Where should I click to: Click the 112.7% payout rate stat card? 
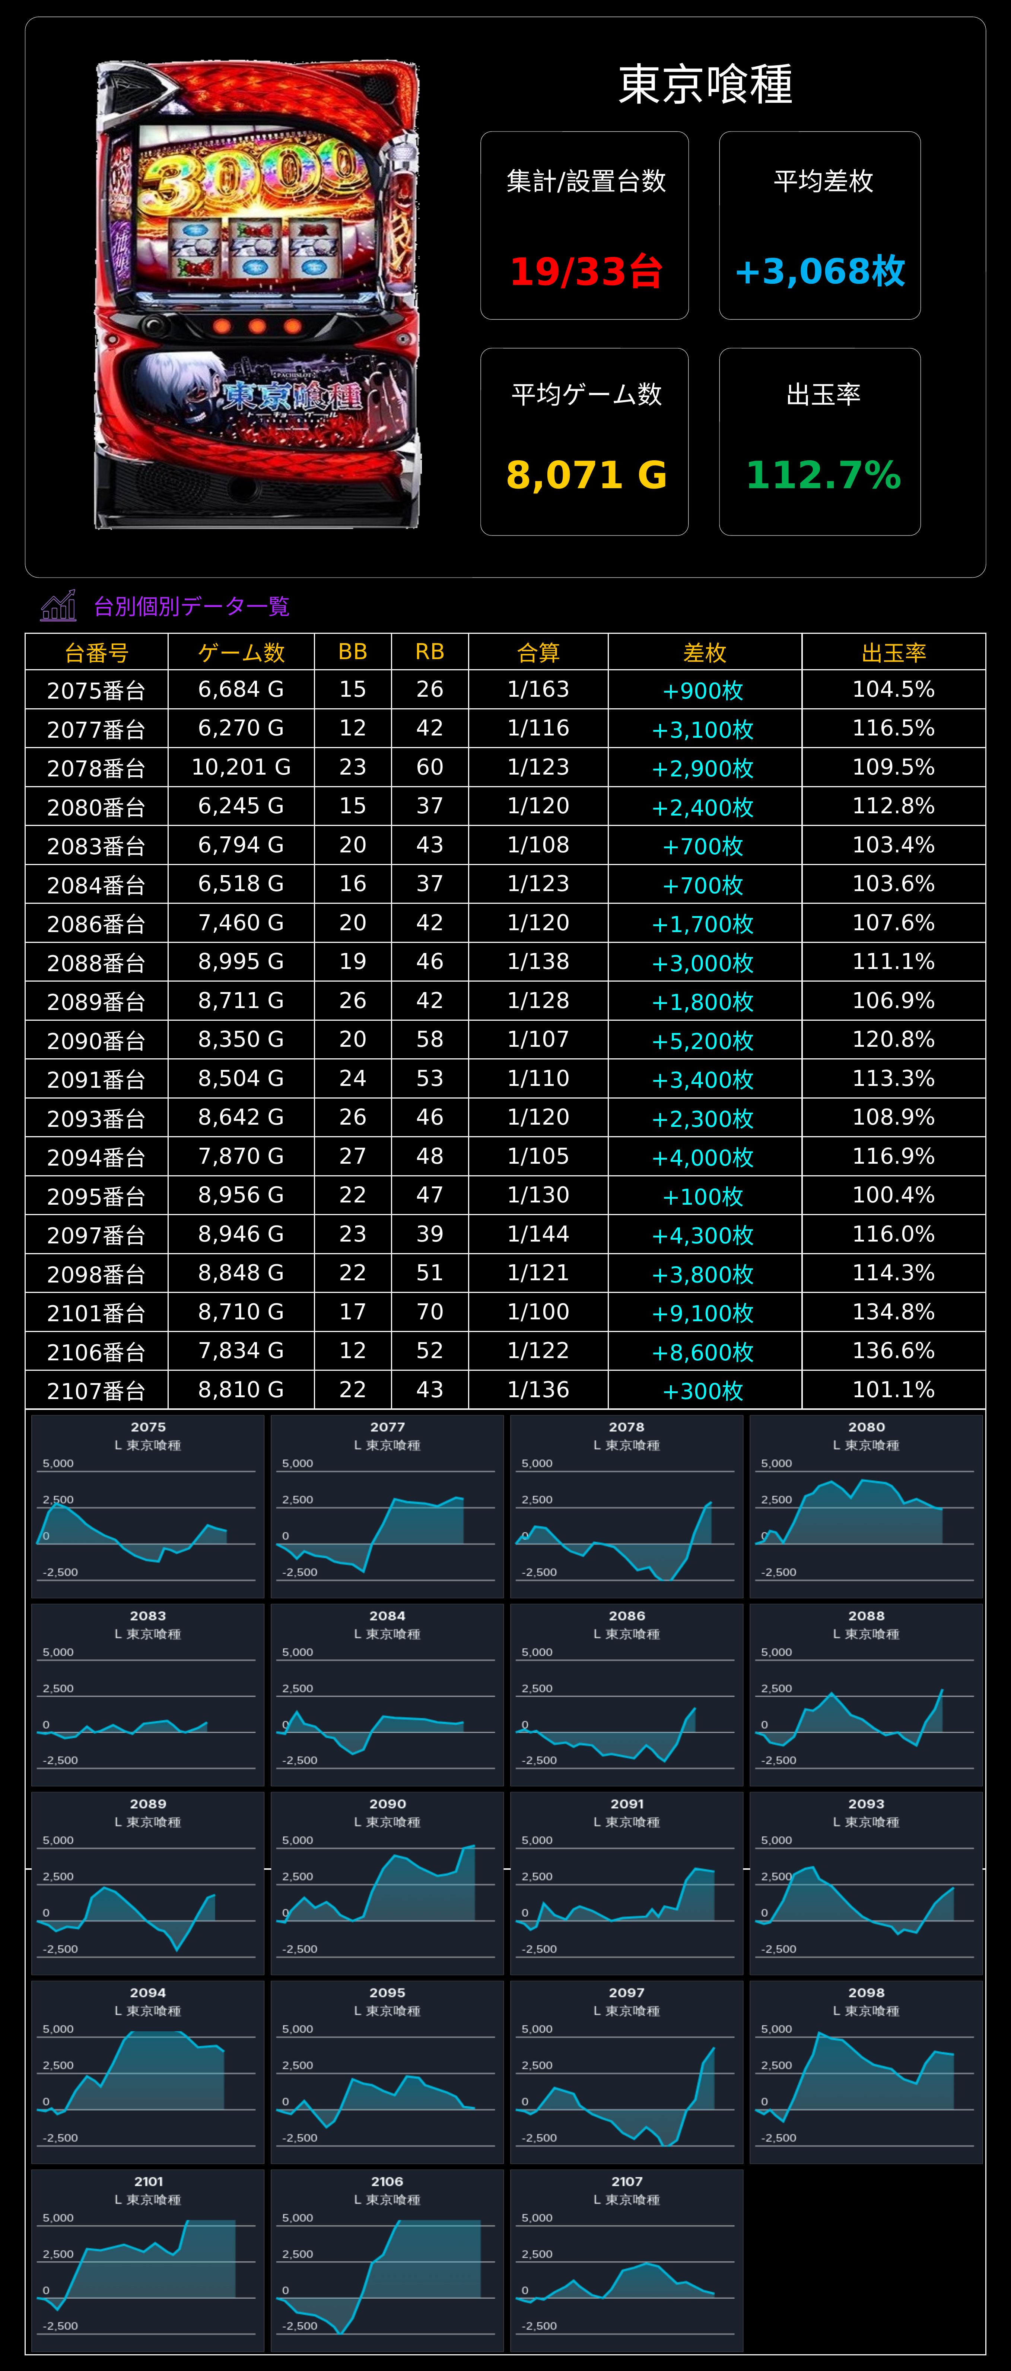tap(820, 442)
